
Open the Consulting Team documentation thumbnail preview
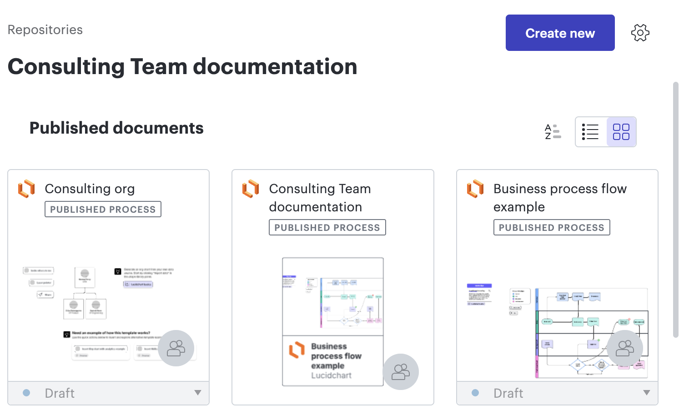coord(332,318)
